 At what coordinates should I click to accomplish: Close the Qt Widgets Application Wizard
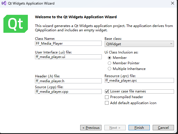click(173, 3)
